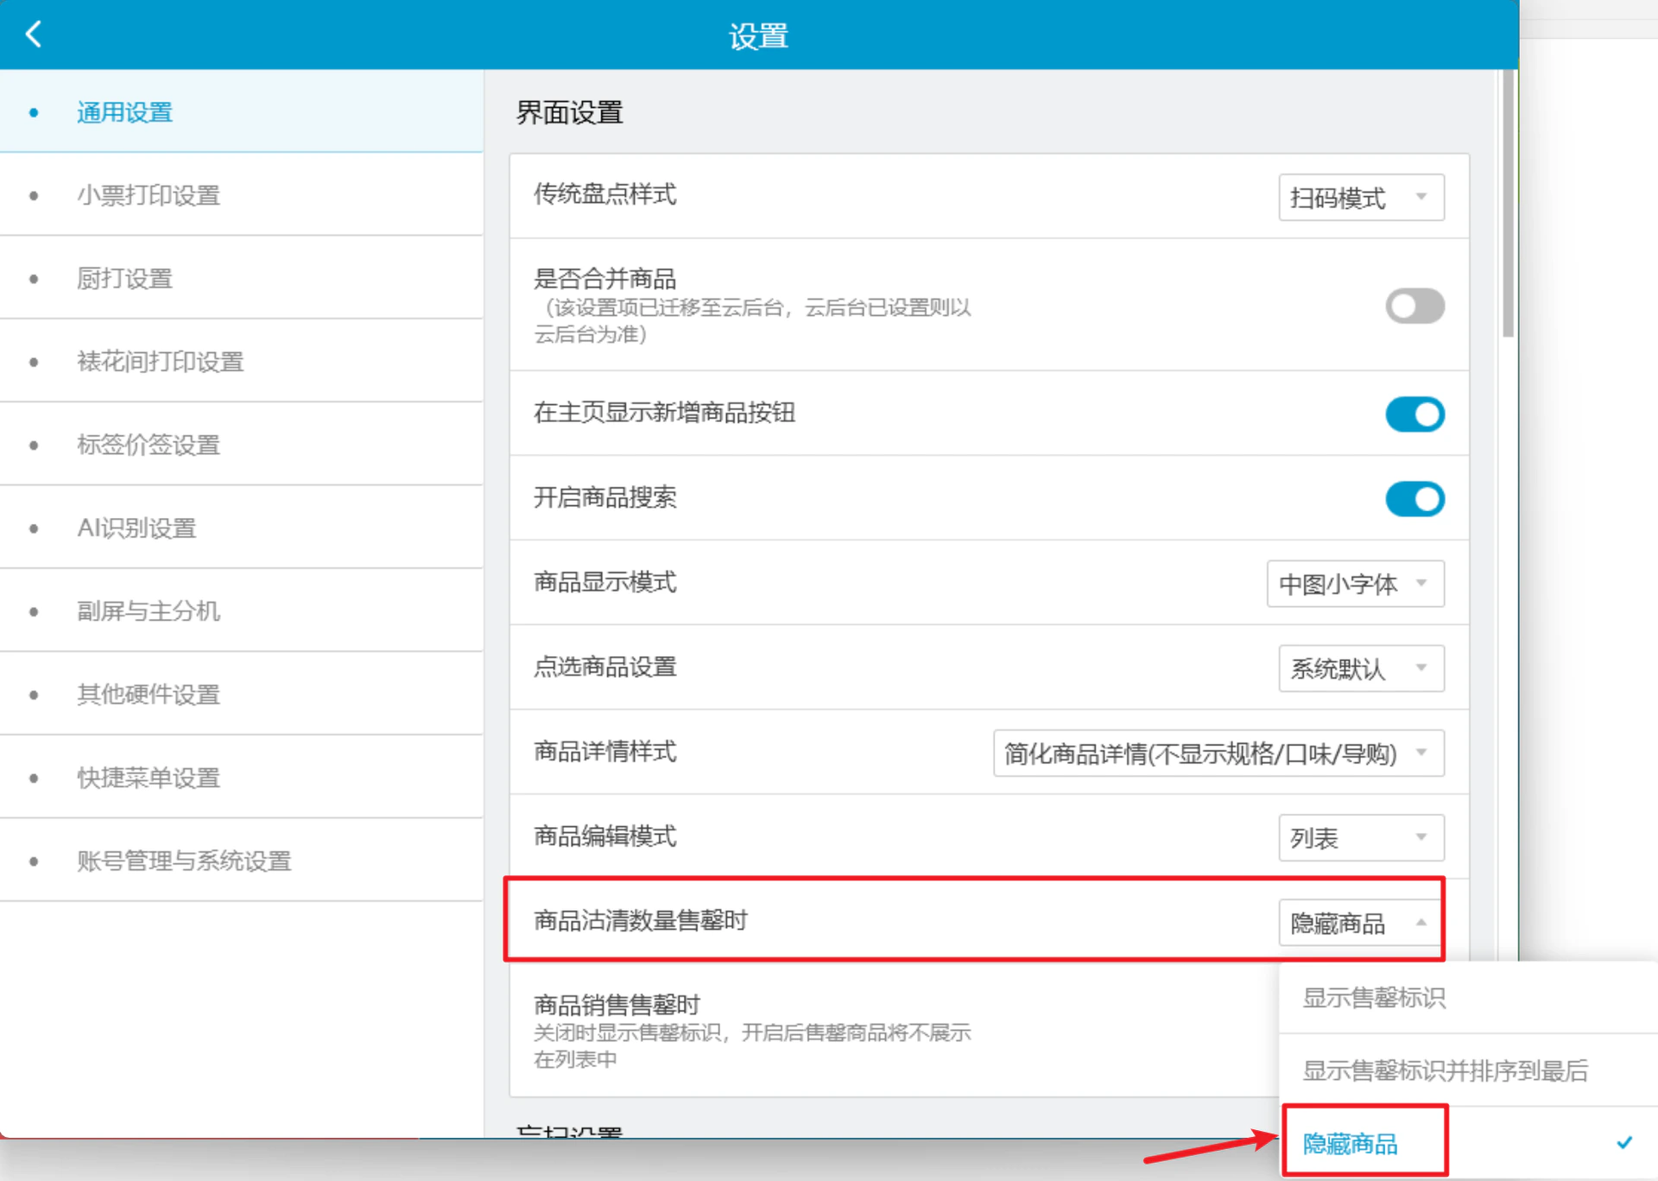Go to 账号管理与系统设置 section

[x=242, y=861]
